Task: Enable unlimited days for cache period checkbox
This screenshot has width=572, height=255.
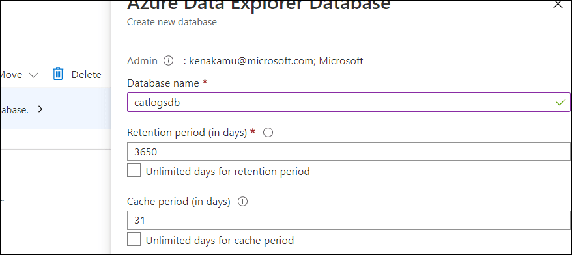Action: [x=134, y=239]
